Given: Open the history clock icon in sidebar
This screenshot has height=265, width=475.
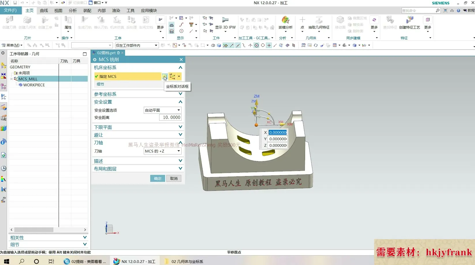Looking at the screenshot, I should pos(4,169).
